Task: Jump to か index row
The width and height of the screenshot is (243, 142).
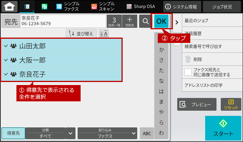Action: click(161, 50)
